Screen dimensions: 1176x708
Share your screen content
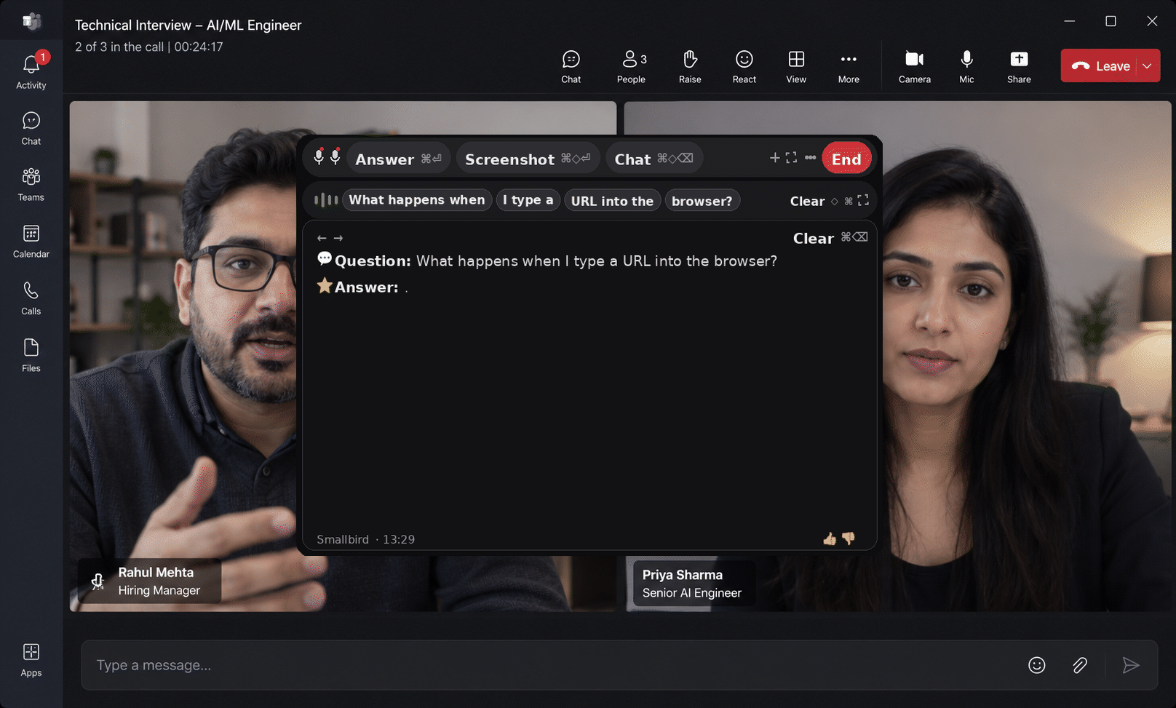(1019, 66)
